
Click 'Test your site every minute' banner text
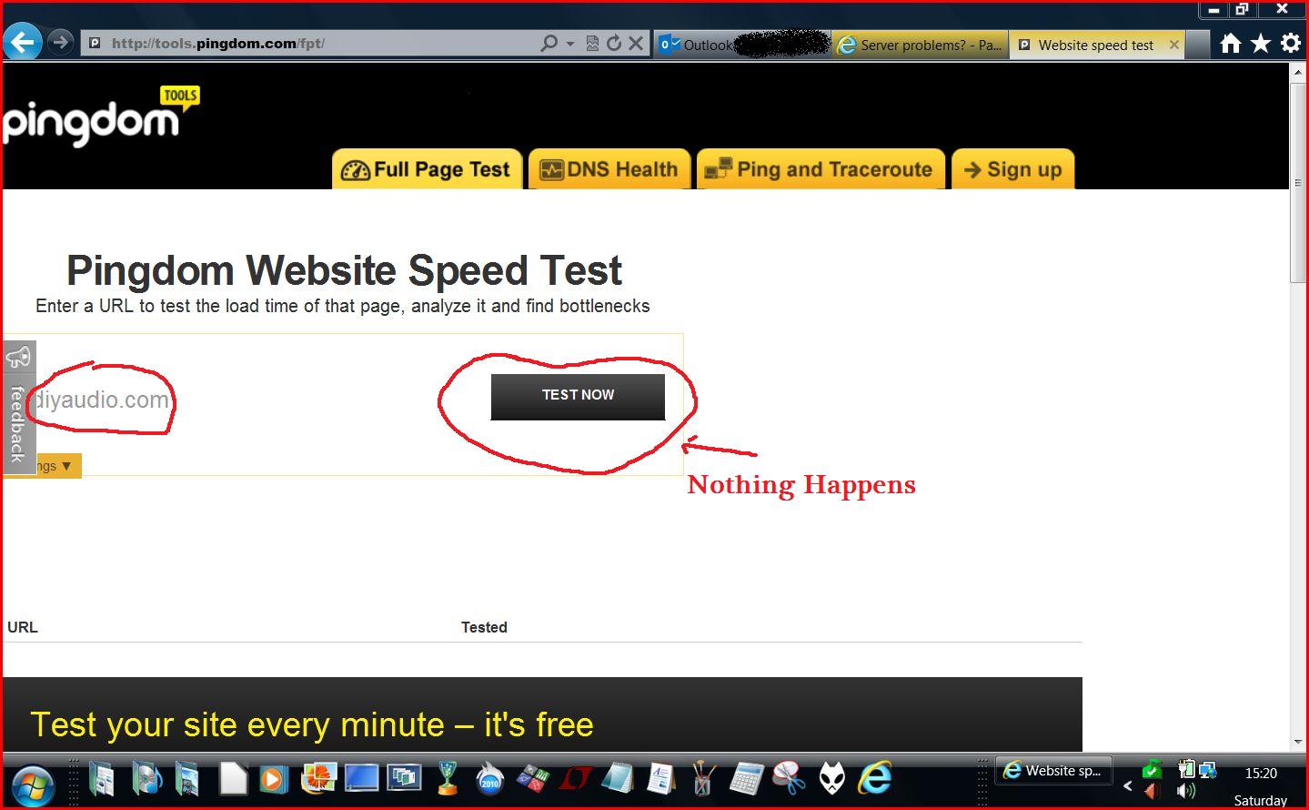coord(312,724)
